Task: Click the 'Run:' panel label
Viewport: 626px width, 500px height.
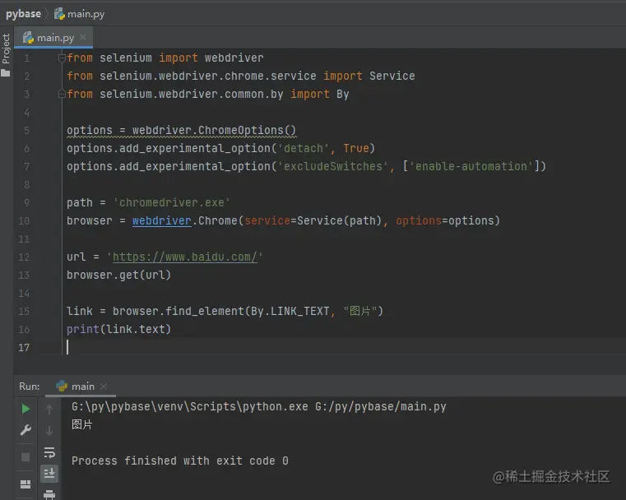Action: point(29,387)
